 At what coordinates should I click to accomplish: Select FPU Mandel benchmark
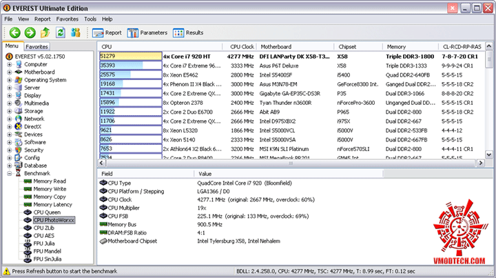coord(47,251)
